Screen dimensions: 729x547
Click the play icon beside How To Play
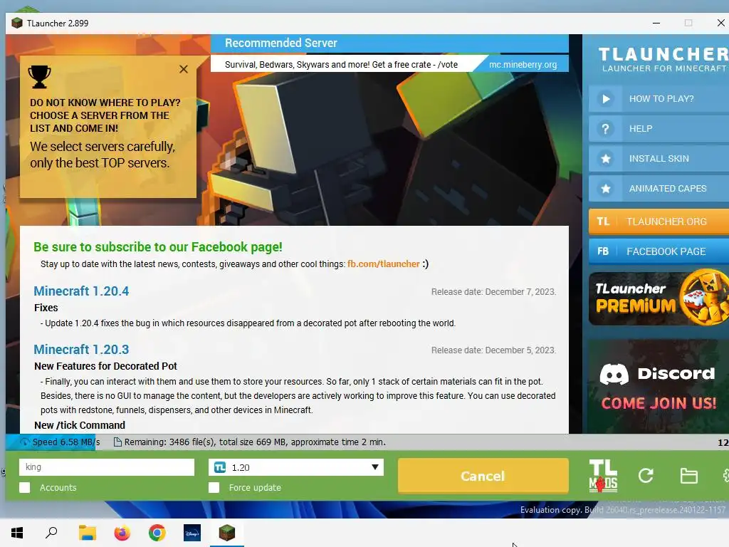click(605, 98)
